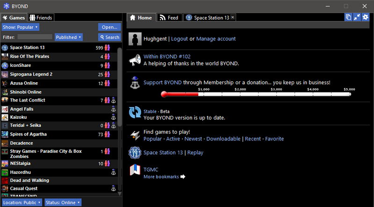Image resolution: width=374 pixels, height=207 pixels.
Task: Click the SS13 badge icon
Action: [x=135, y=153]
